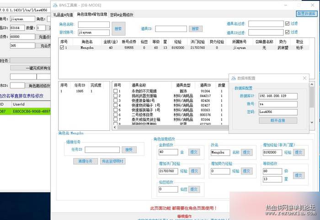Open the 密码&全局修改 tab
320x220 pixels.
click(x=122, y=15)
